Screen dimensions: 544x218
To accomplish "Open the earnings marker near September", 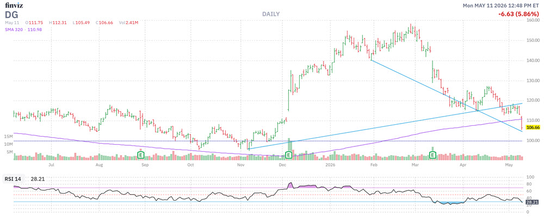I will [141, 155].
